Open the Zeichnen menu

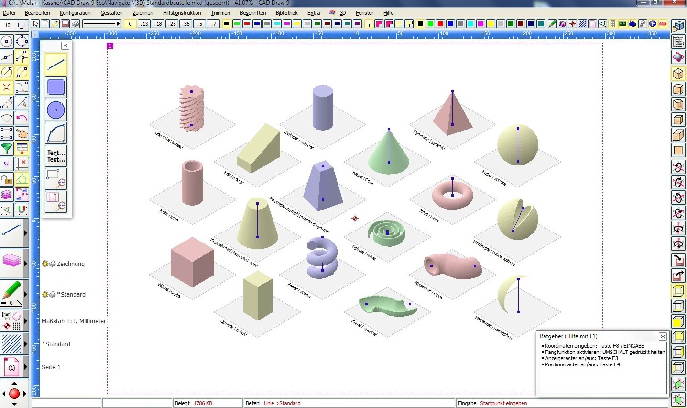(x=143, y=13)
